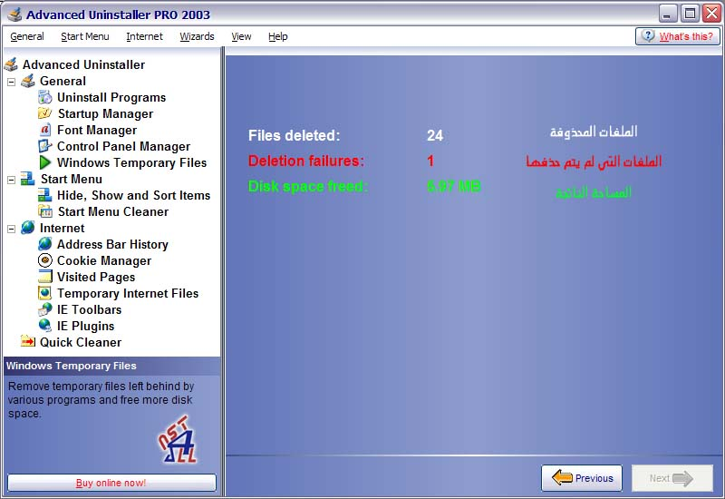Click the Deletion failures value 1
Viewport: 725px width, 499px height.
430,161
